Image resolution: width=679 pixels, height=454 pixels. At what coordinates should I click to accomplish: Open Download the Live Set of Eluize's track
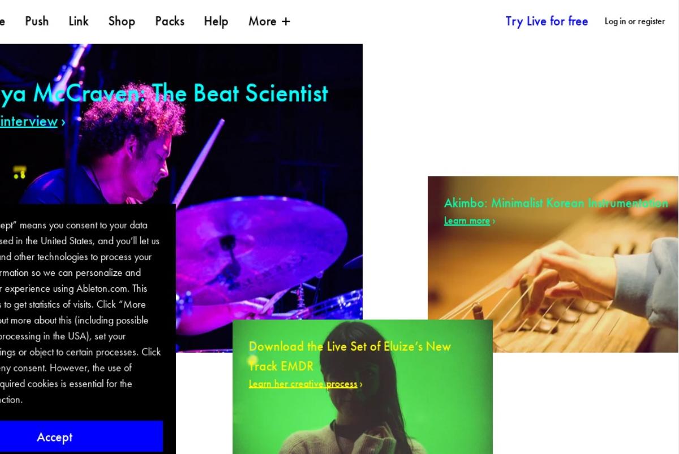coord(350,356)
